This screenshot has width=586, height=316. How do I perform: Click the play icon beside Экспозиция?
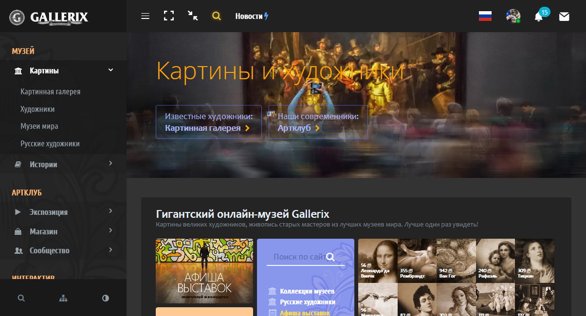pyautogui.click(x=18, y=212)
